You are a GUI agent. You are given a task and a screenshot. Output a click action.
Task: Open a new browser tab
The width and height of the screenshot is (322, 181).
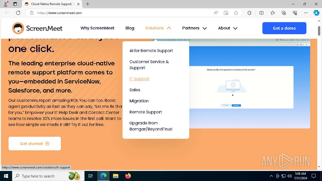pos(88,4)
